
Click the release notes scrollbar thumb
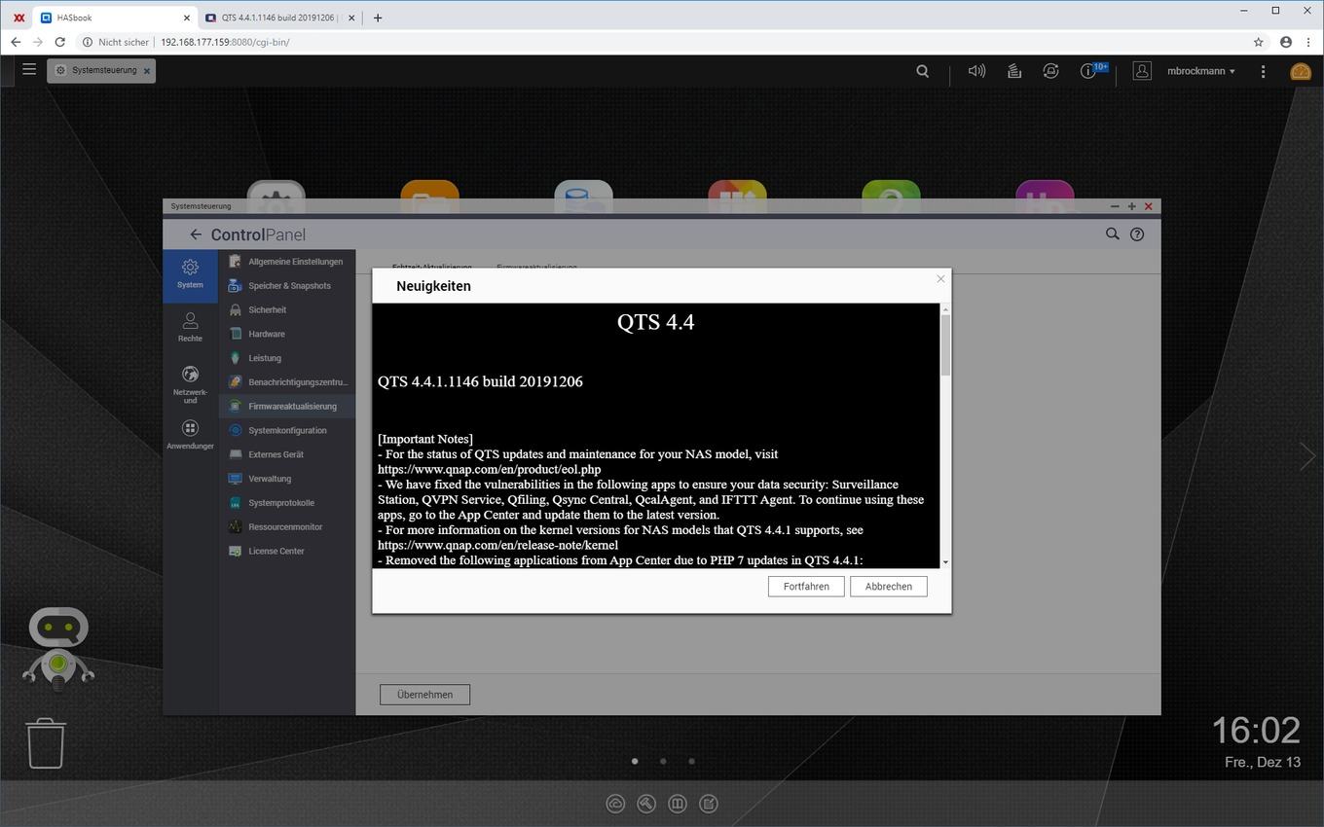click(x=945, y=345)
